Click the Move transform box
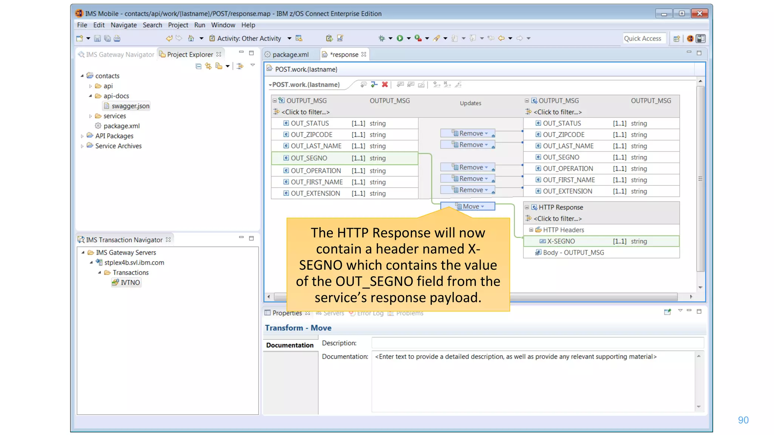 tap(468, 207)
